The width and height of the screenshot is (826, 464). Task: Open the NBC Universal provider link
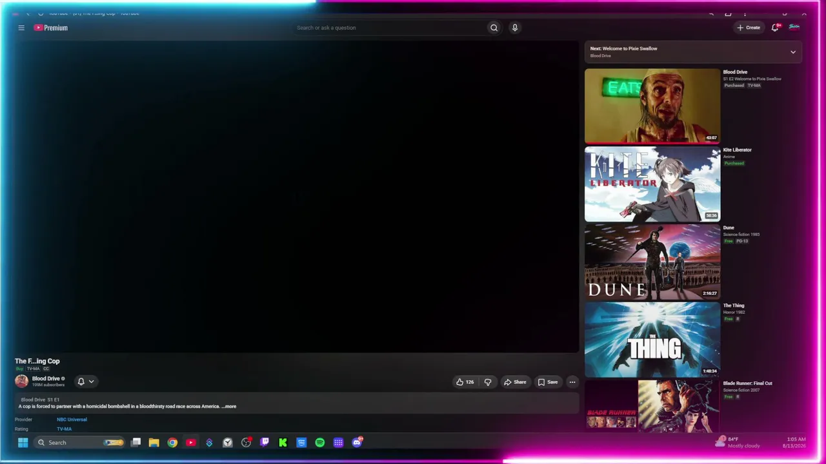[72, 420]
